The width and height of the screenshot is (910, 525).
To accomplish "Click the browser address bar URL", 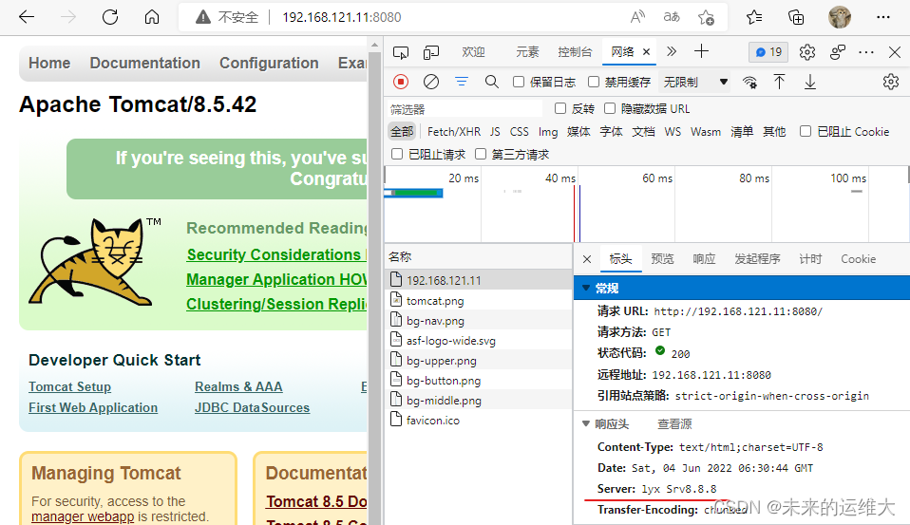I will 342,17.
